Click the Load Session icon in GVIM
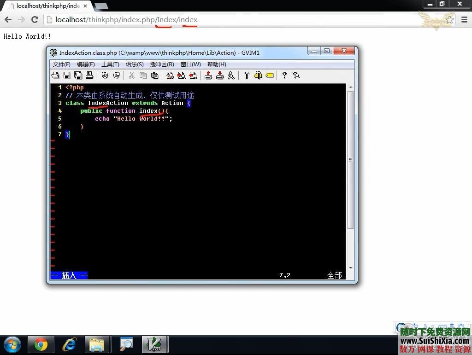 tap(208, 76)
